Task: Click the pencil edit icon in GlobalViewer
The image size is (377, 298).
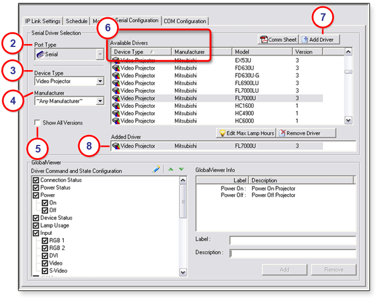Action: click(157, 169)
